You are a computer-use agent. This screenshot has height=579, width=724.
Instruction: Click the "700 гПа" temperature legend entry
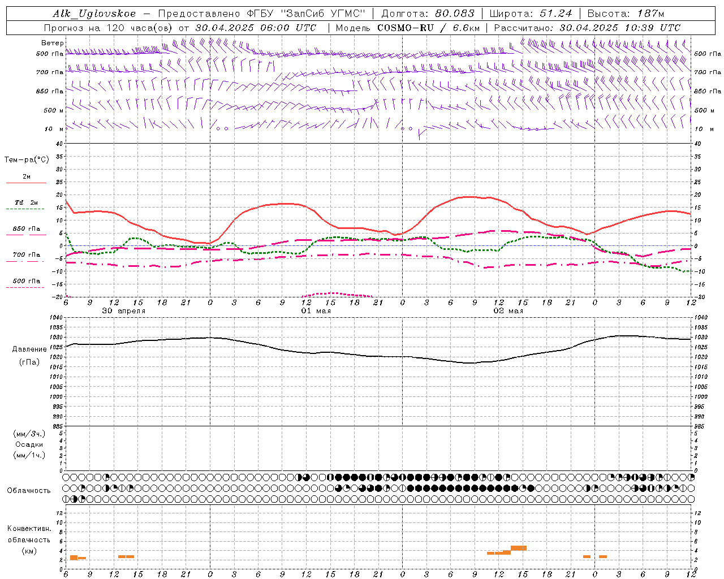(27, 255)
